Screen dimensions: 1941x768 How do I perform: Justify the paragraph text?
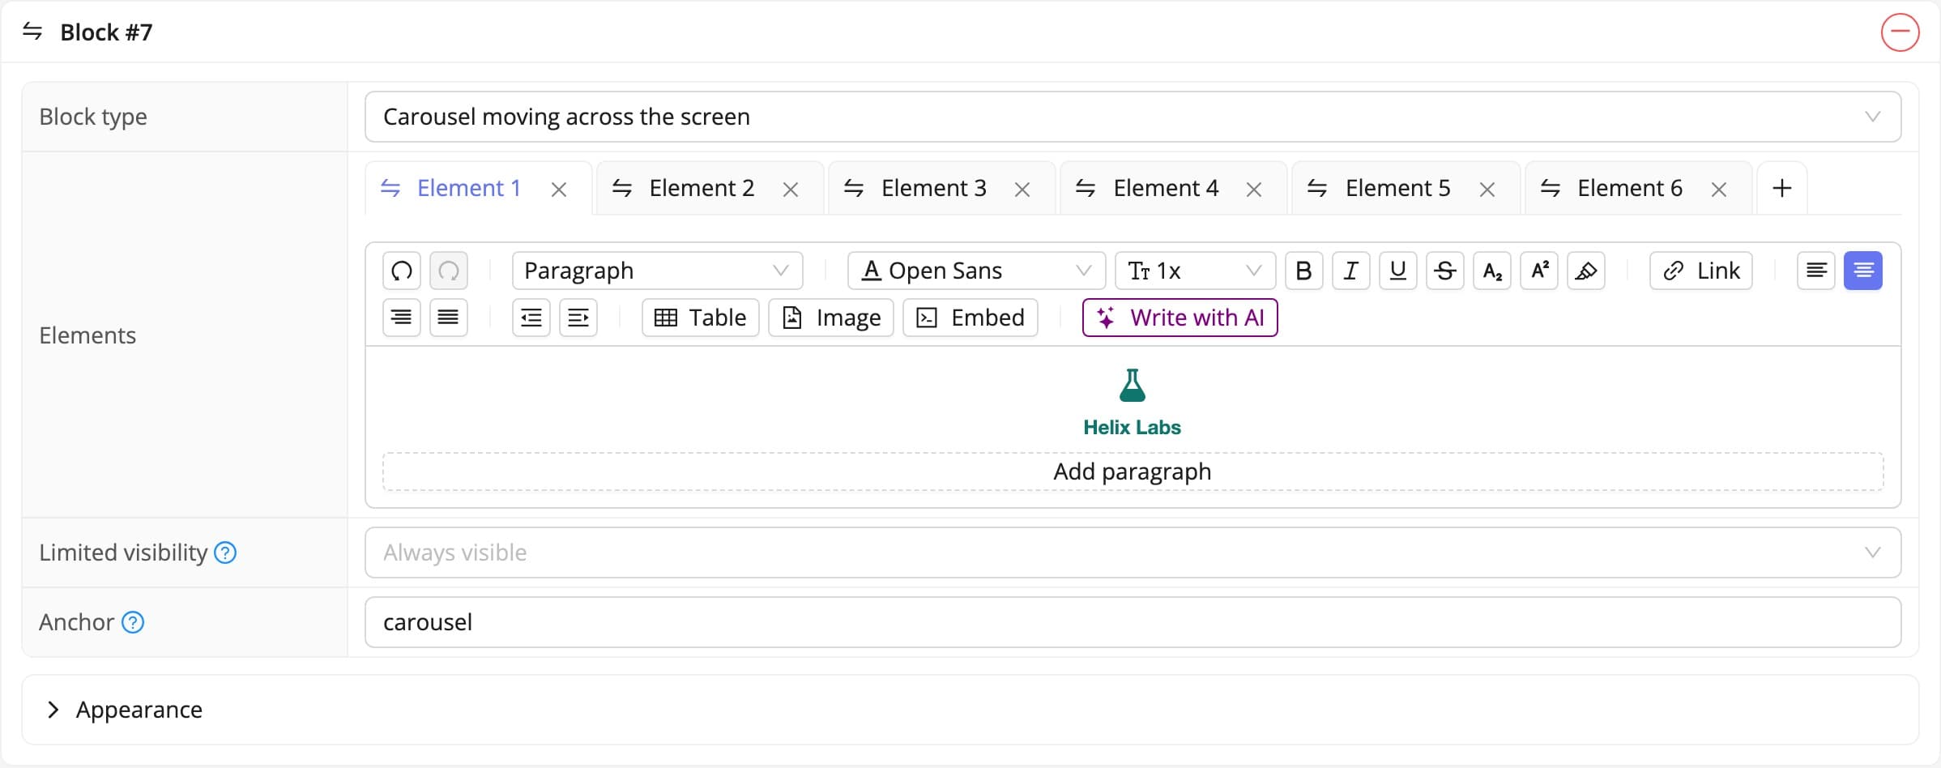tap(449, 318)
